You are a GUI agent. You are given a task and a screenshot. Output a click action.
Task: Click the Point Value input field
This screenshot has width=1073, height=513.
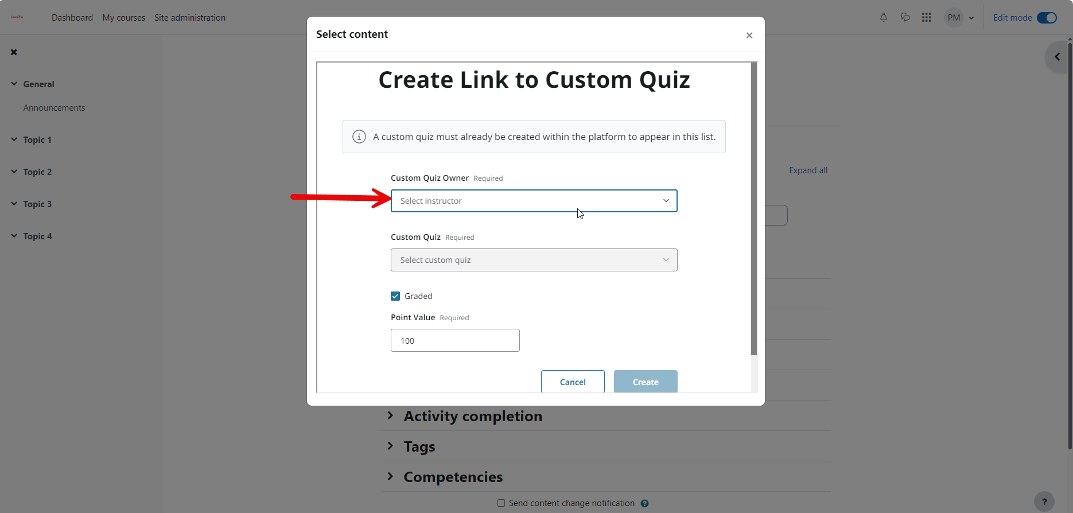point(455,340)
